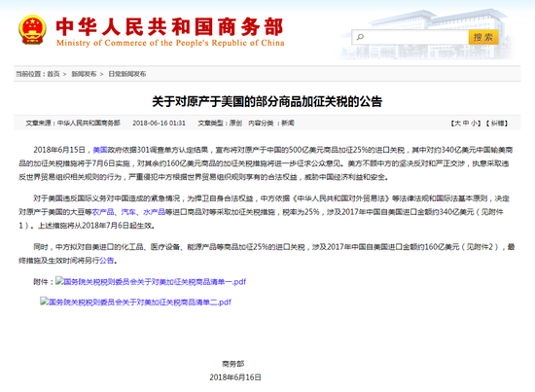Viewport: 535px width, 392px height.
Task: Set font size to 大
Action: point(457,124)
